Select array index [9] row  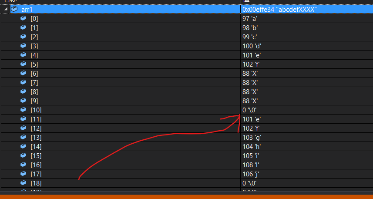click(186, 101)
